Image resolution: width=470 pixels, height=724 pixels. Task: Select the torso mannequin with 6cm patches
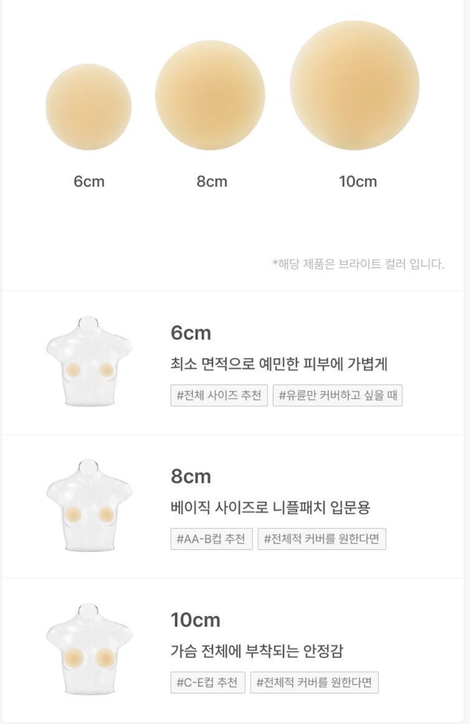[x=89, y=361]
